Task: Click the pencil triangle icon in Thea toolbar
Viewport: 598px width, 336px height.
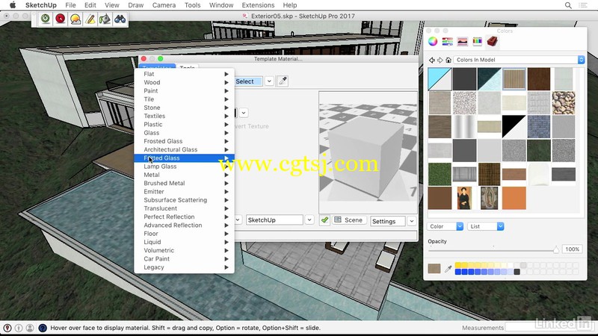Action: coord(90,19)
